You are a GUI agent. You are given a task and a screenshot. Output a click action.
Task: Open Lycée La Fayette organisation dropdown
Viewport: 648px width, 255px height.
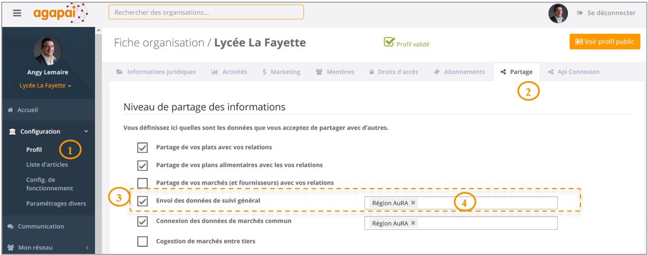[x=46, y=86]
